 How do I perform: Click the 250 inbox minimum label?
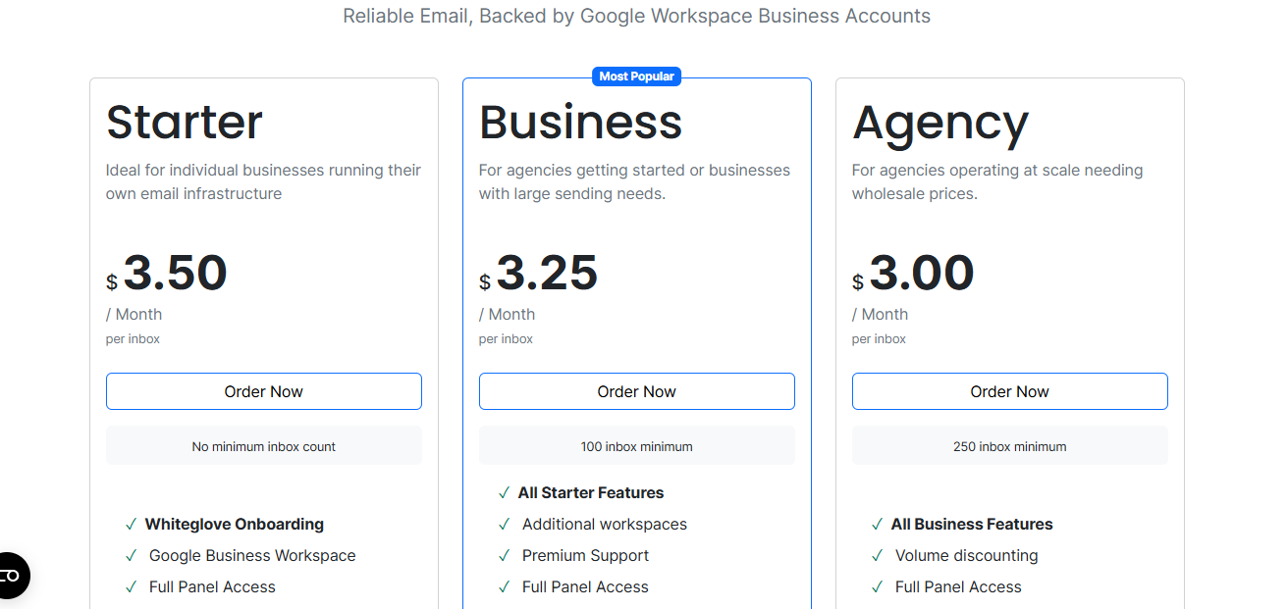coord(1009,445)
